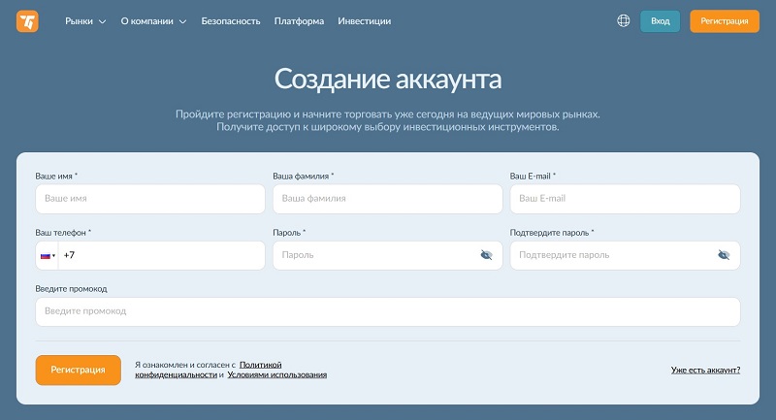
Task: Open the Безопасность menu item
Action: (x=231, y=20)
